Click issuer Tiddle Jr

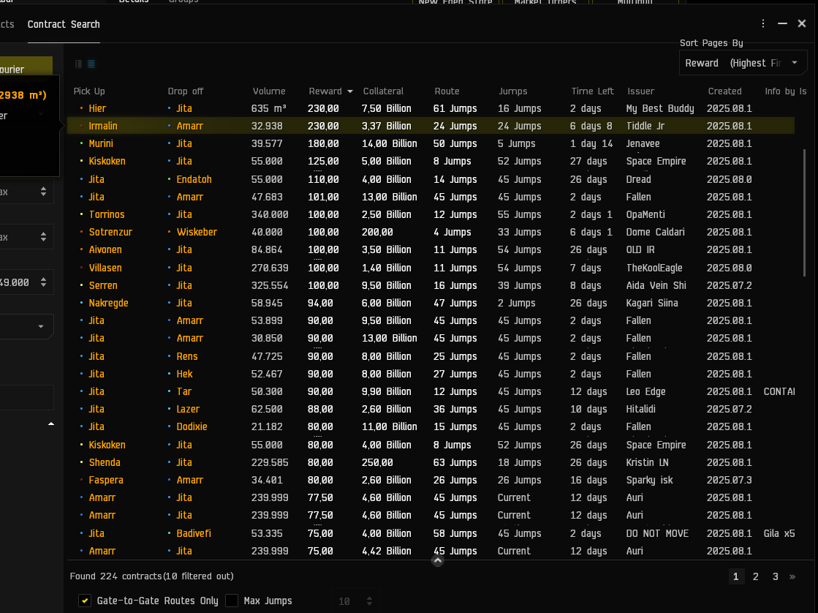(645, 126)
